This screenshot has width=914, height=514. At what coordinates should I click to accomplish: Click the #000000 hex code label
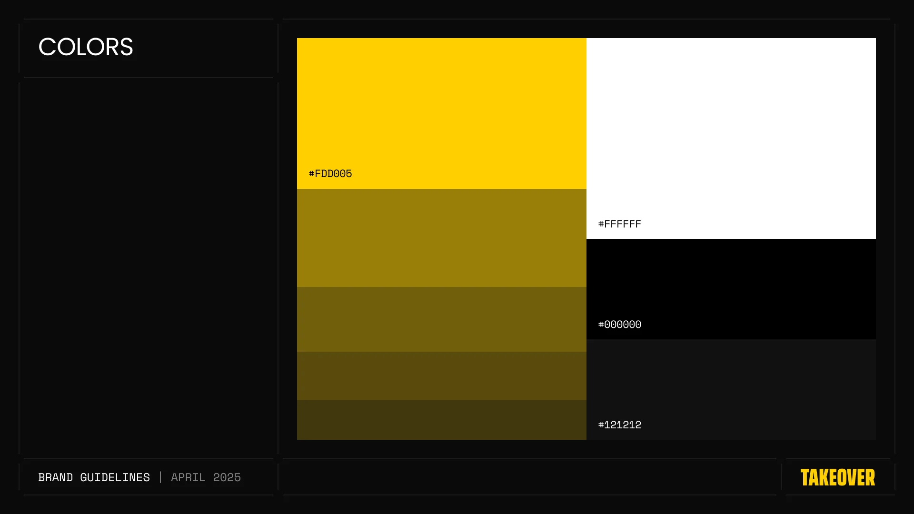click(620, 325)
